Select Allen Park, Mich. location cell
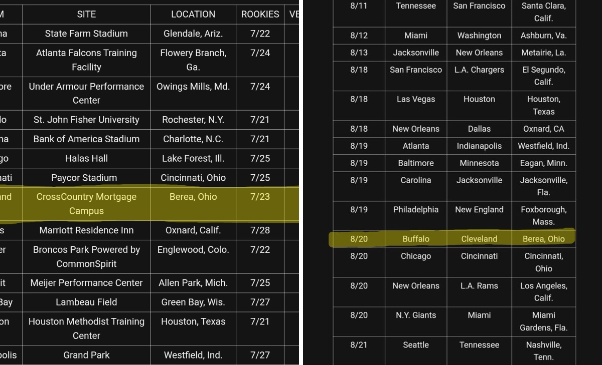 pos(193,283)
